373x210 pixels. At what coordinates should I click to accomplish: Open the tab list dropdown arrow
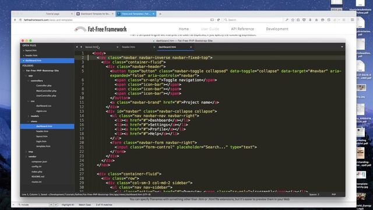click(x=342, y=47)
